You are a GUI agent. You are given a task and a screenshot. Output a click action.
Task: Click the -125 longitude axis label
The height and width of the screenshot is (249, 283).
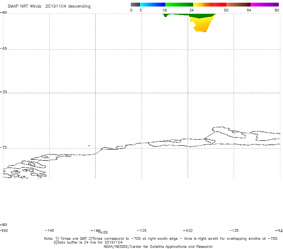234,230
